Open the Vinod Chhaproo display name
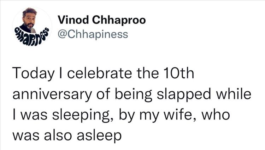Image resolution: width=265 pixels, height=150 pixels. [101, 20]
